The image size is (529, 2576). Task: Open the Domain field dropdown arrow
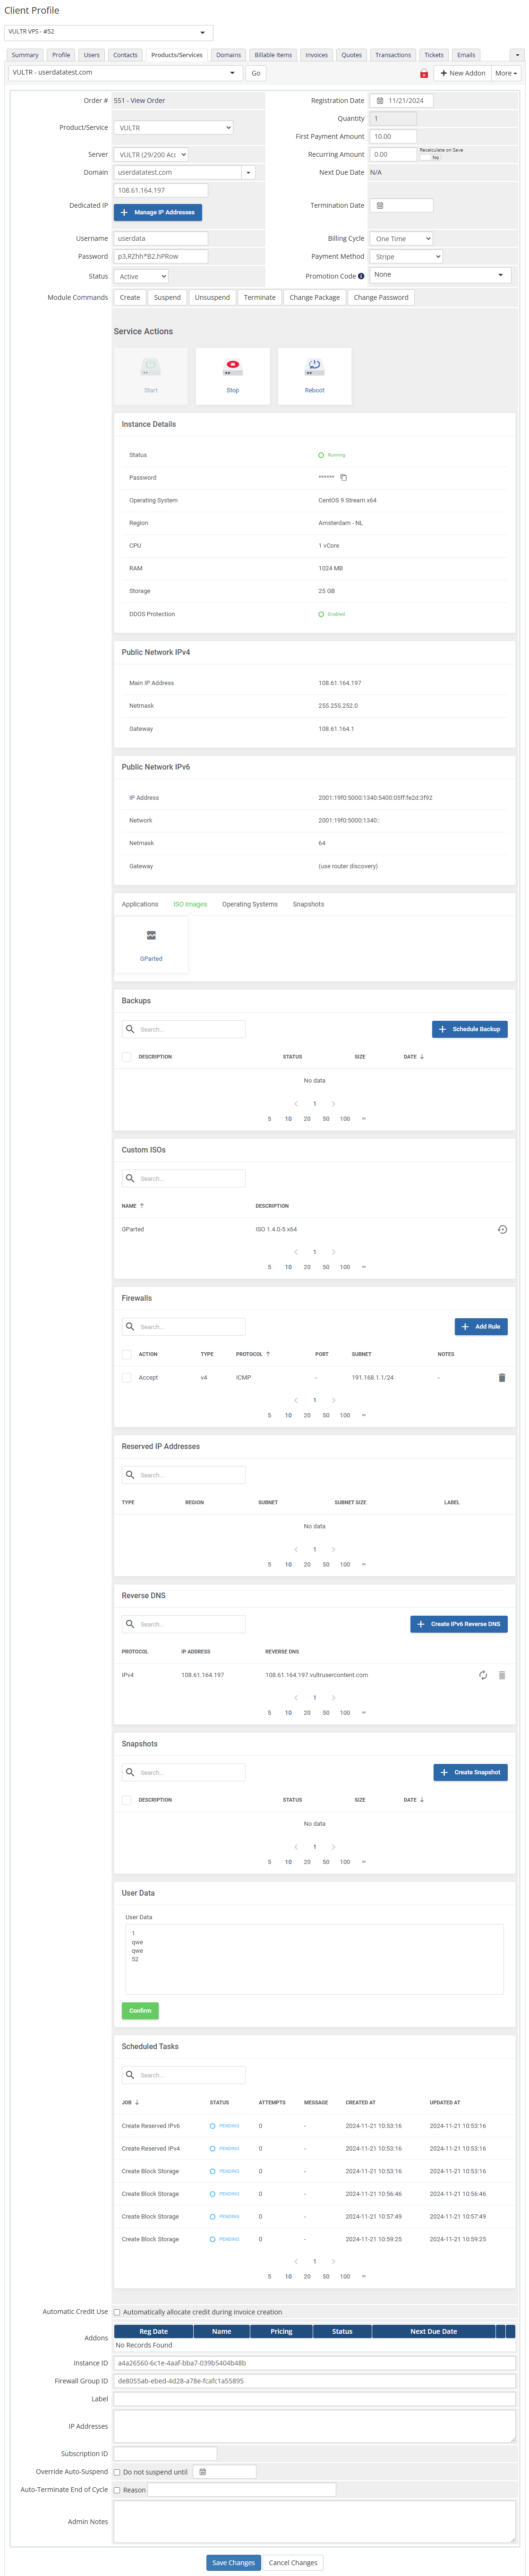(x=249, y=172)
